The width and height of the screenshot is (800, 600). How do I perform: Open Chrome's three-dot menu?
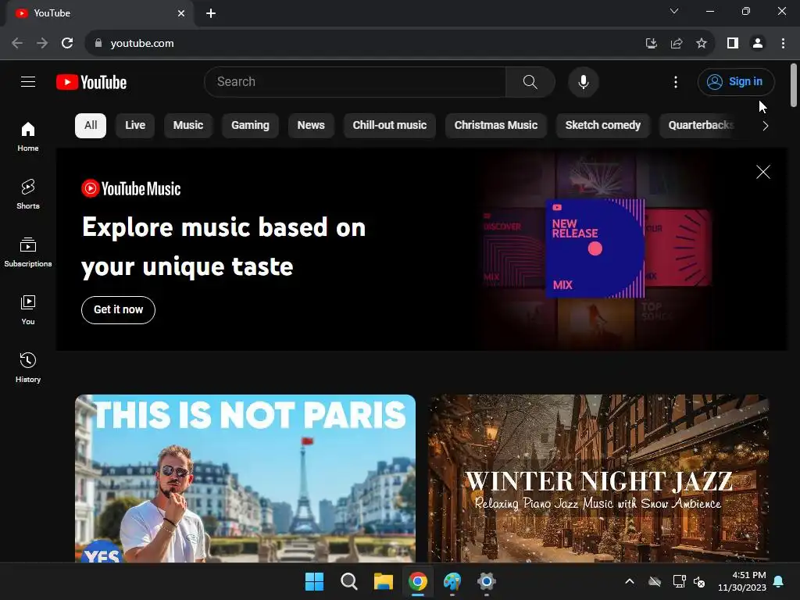[783, 44]
